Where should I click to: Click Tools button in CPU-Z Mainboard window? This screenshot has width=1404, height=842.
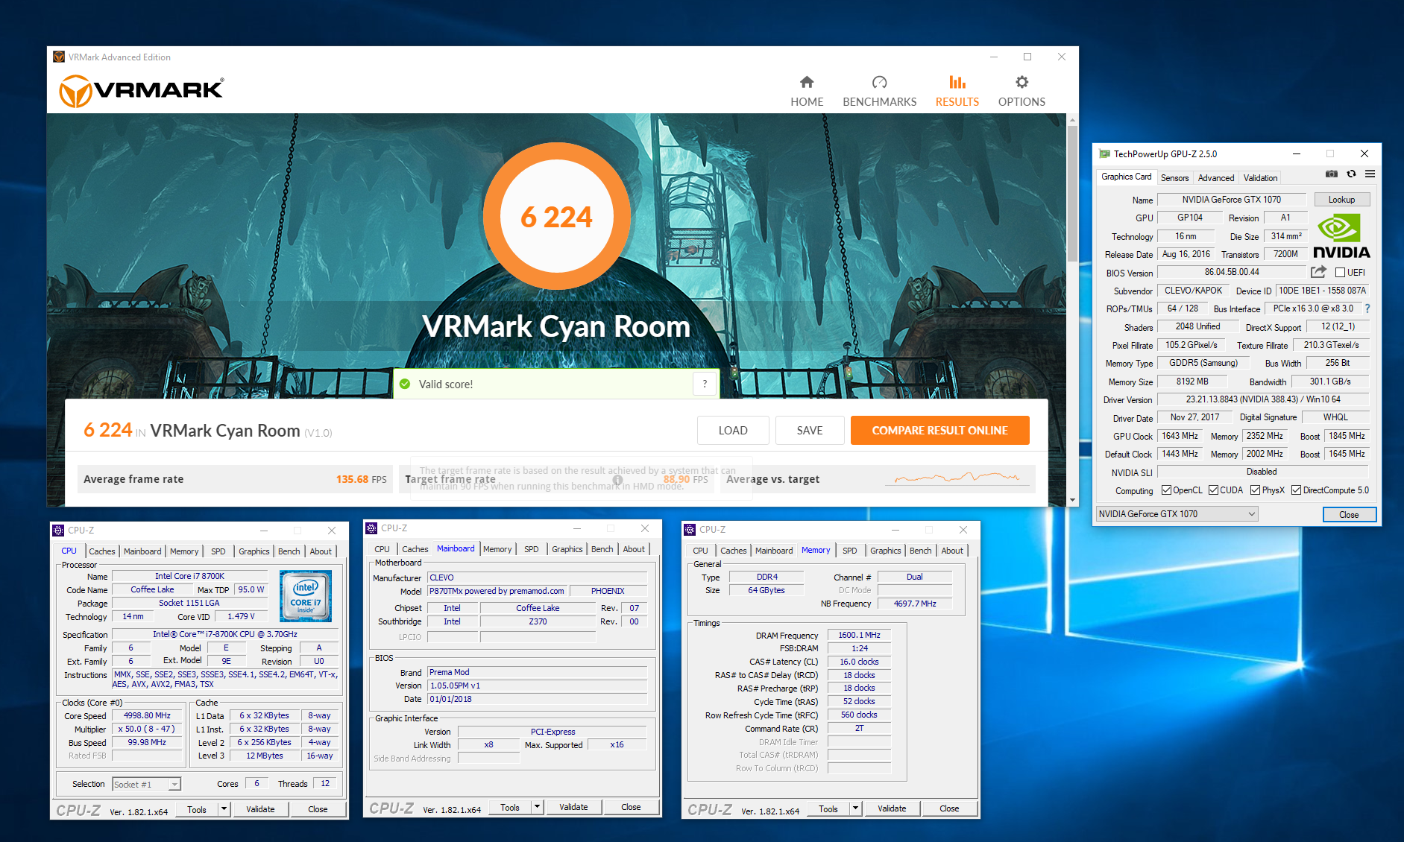coord(510,807)
